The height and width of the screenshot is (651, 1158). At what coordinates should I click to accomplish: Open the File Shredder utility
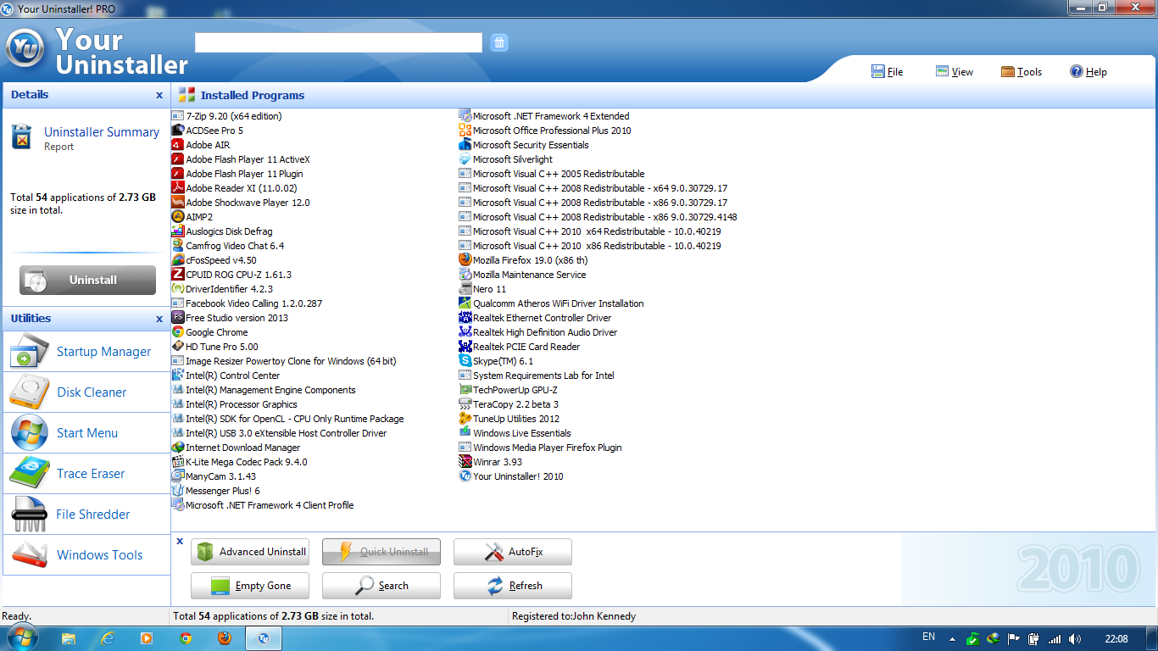pyautogui.click(x=86, y=515)
